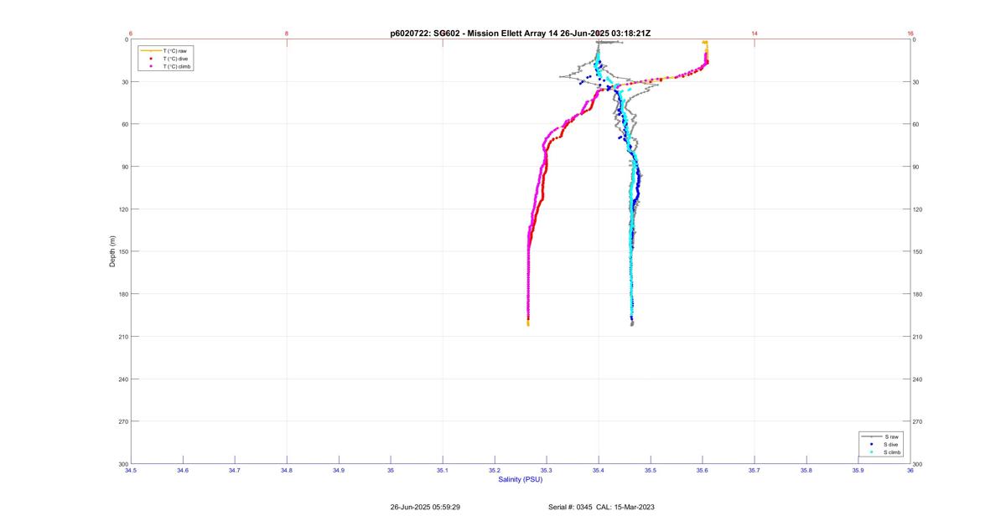The height and width of the screenshot is (521, 1006).
Task: Click salinity tick label 34.8
Action: [x=287, y=471]
